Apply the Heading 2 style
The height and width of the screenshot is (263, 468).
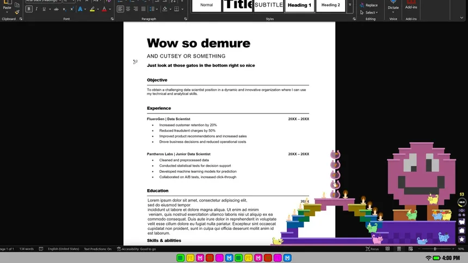330,5
